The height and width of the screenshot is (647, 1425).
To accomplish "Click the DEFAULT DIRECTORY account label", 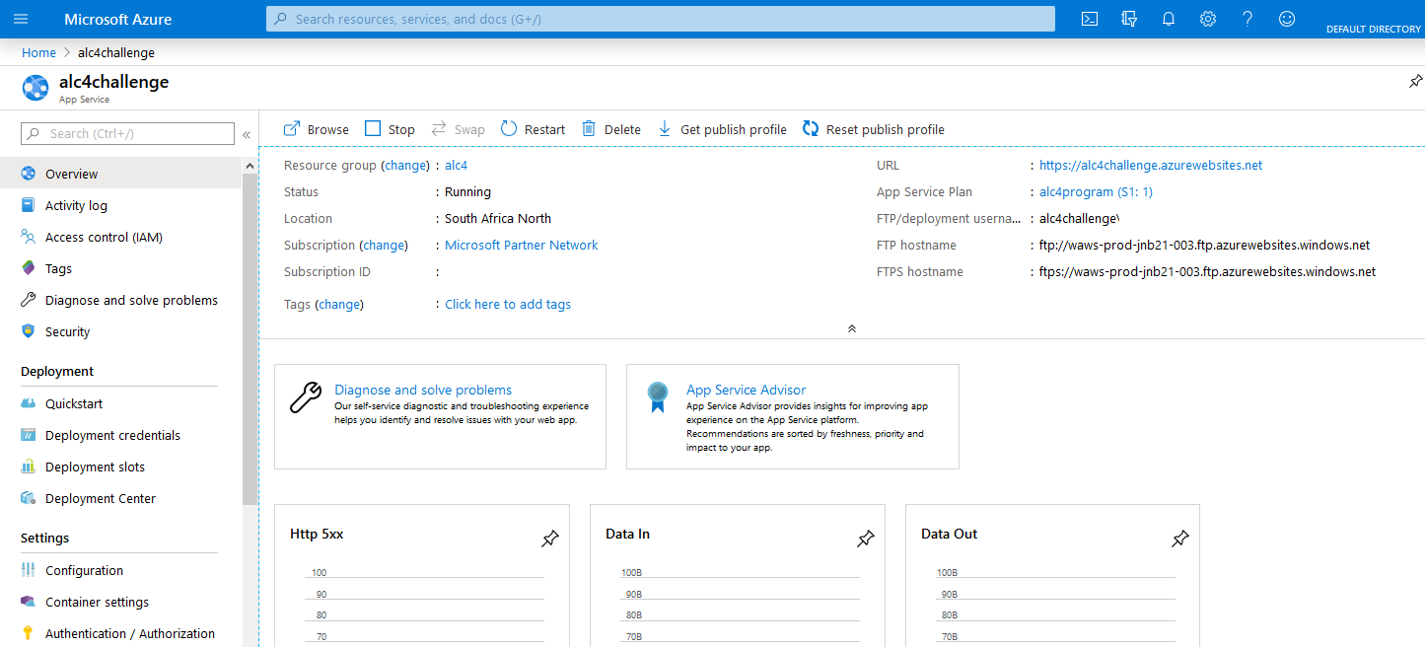I will [1373, 29].
